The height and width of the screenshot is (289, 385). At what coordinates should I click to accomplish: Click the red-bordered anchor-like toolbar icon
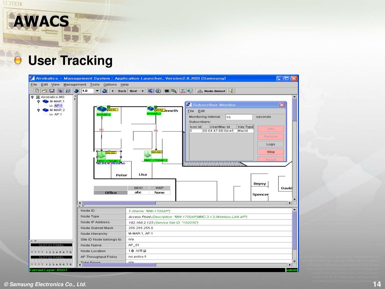[x=183, y=91]
